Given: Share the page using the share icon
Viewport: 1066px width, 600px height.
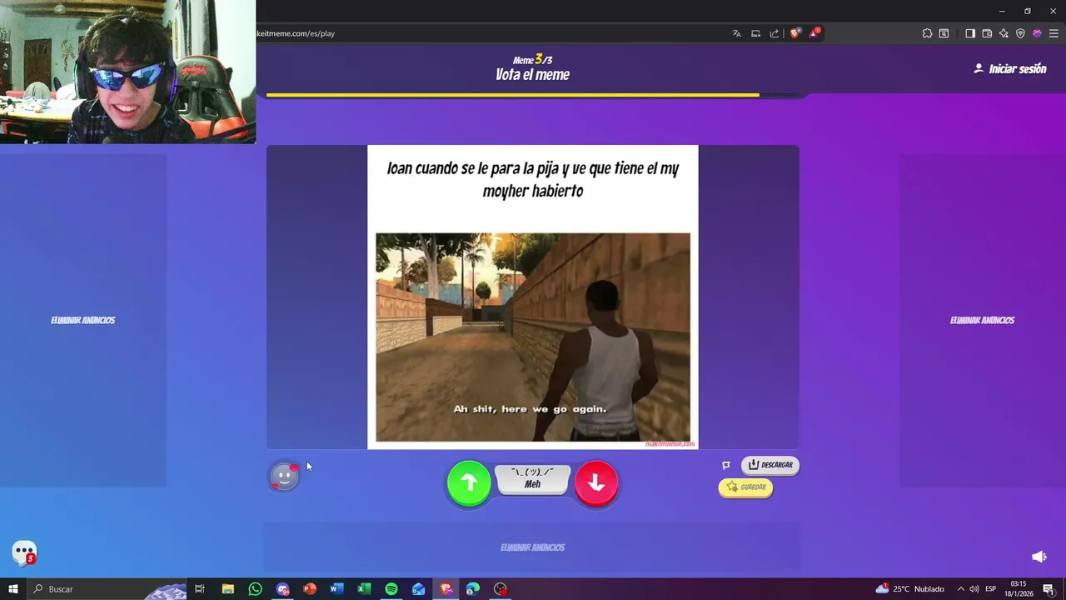Looking at the screenshot, I should click(775, 33).
